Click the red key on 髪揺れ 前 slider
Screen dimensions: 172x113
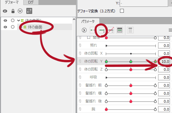point(131,86)
